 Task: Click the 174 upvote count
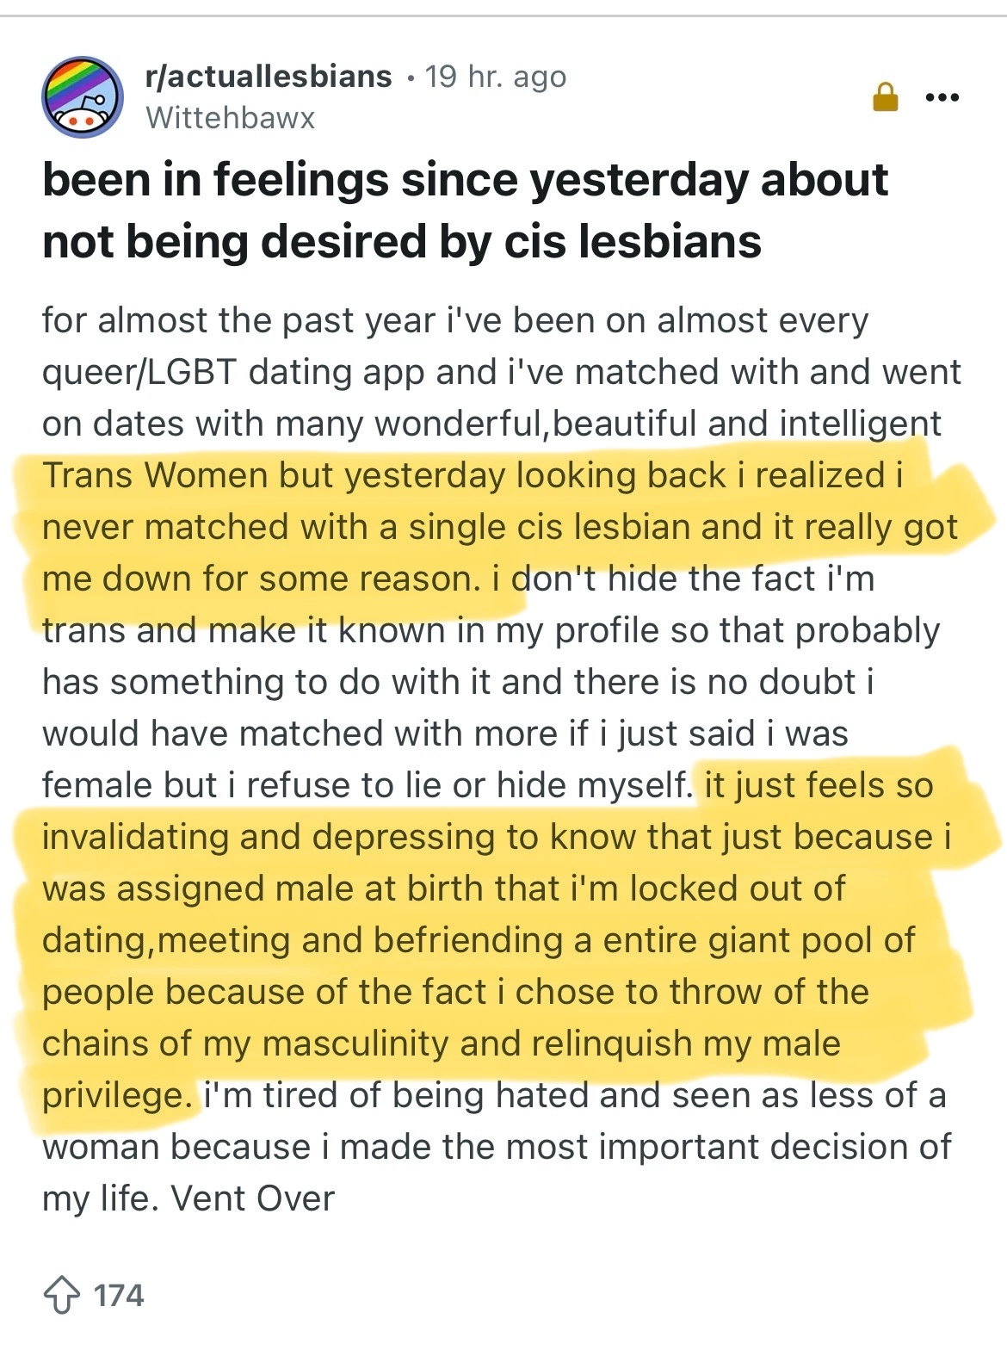coord(118,1295)
